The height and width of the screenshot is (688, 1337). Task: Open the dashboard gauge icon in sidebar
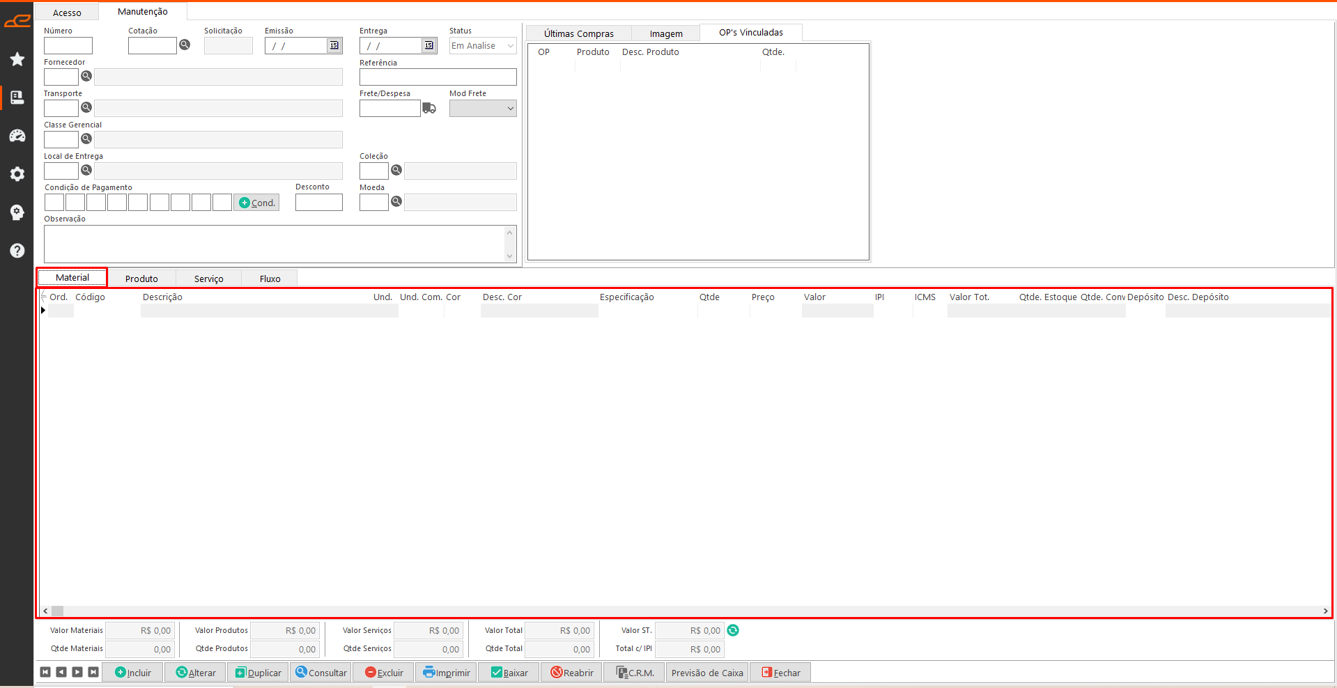17,136
